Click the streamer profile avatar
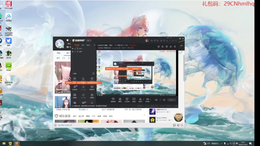Viewport: 260px width, 146px height. pyautogui.click(x=59, y=44)
